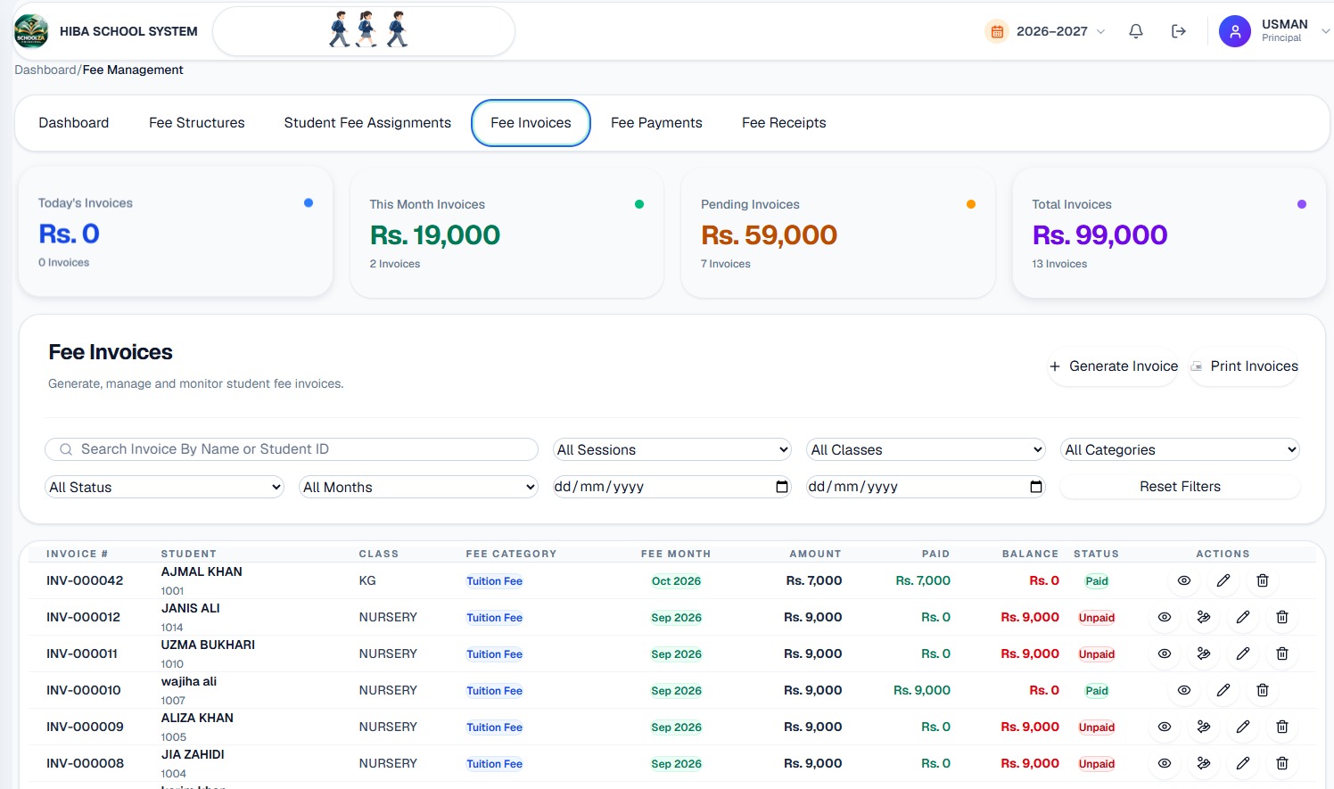Delete invoice INV-000011 using the trash icon

1282,653
